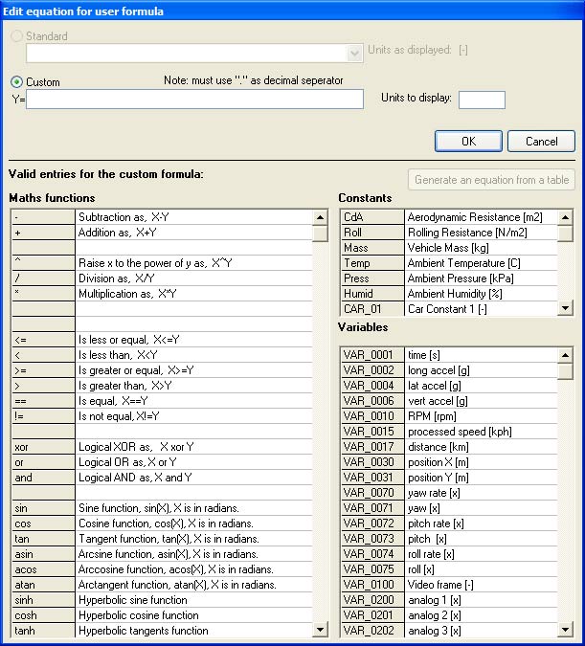585x646 pixels.
Task: Choose the Mass constant cell
Action: point(371,248)
